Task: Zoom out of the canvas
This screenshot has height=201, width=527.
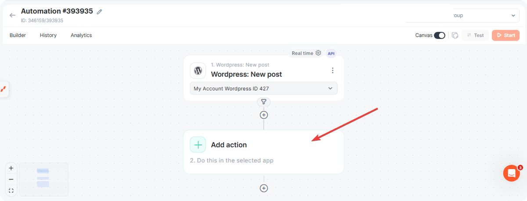Action: [x=11, y=180]
